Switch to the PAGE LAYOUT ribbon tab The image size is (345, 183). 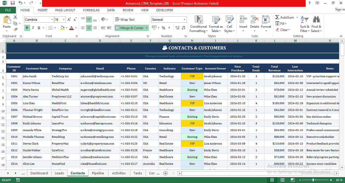click(65, 10)
